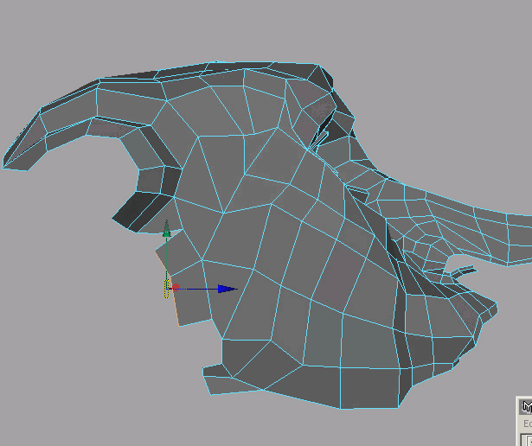
Task: Click the green upward manipulator arrow
Action: [x=167, y=228]
